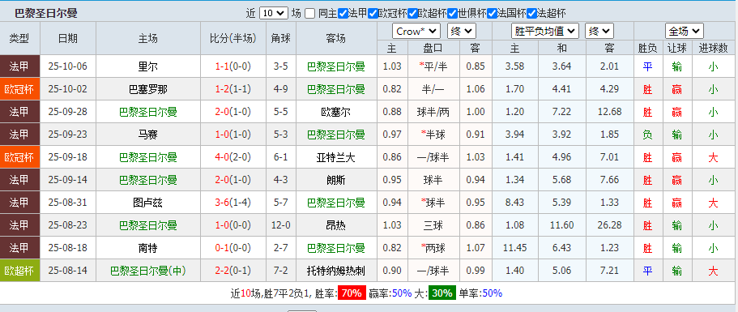The height and width of the screenshot is (312, 738).
Task: Open the 里尔 team link
Action: [x=148, y=66]
